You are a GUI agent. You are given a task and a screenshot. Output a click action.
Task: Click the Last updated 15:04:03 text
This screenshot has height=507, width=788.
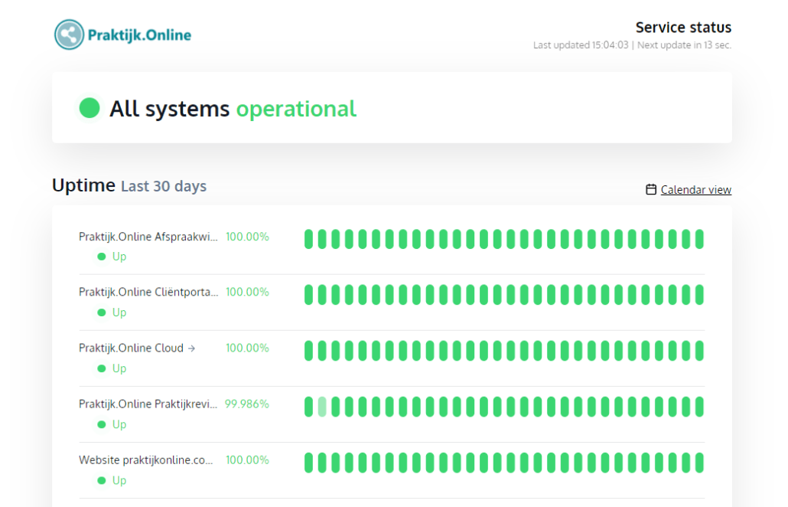pos(581,45)
